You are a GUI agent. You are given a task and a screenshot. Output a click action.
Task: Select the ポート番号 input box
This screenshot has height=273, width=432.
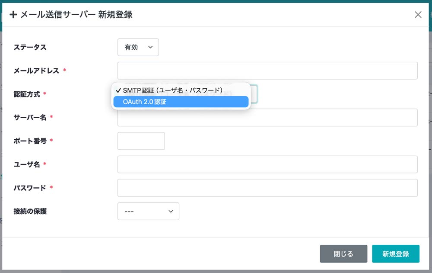[x=141, y=141]
